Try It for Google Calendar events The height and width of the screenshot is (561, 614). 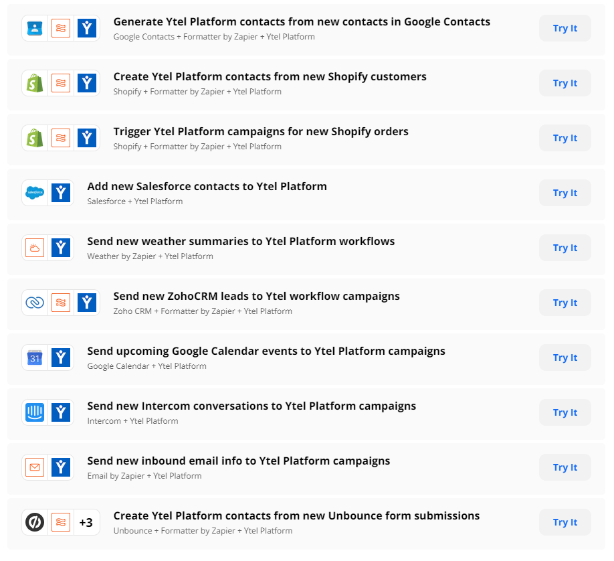pos(565,357)
